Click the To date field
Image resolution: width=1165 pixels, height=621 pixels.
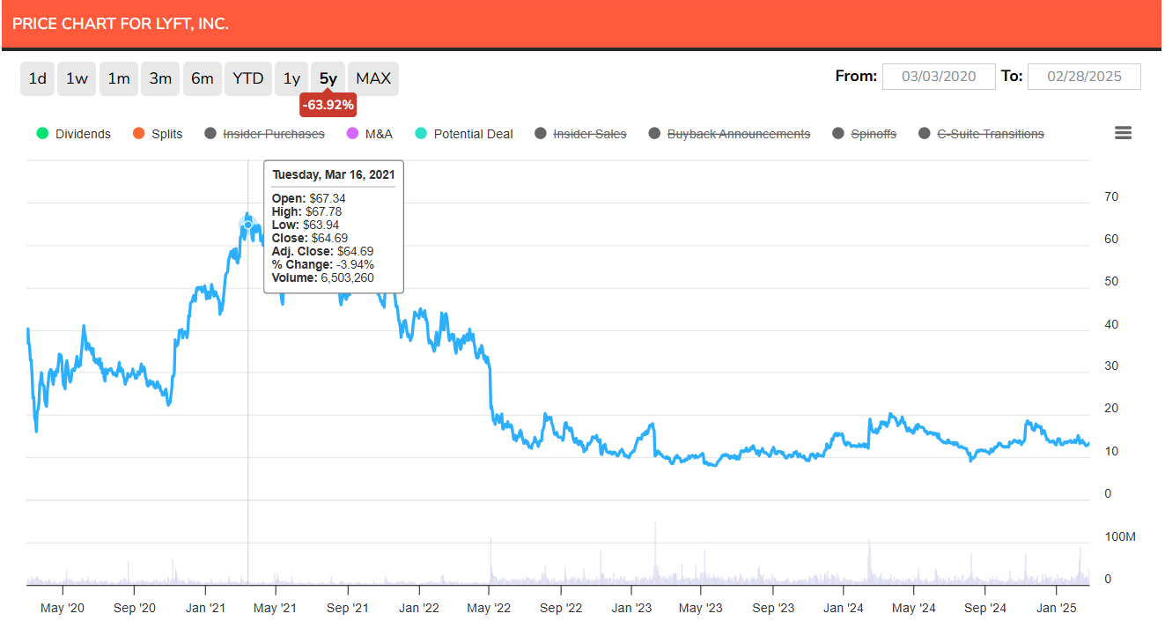pos(1084,77)
